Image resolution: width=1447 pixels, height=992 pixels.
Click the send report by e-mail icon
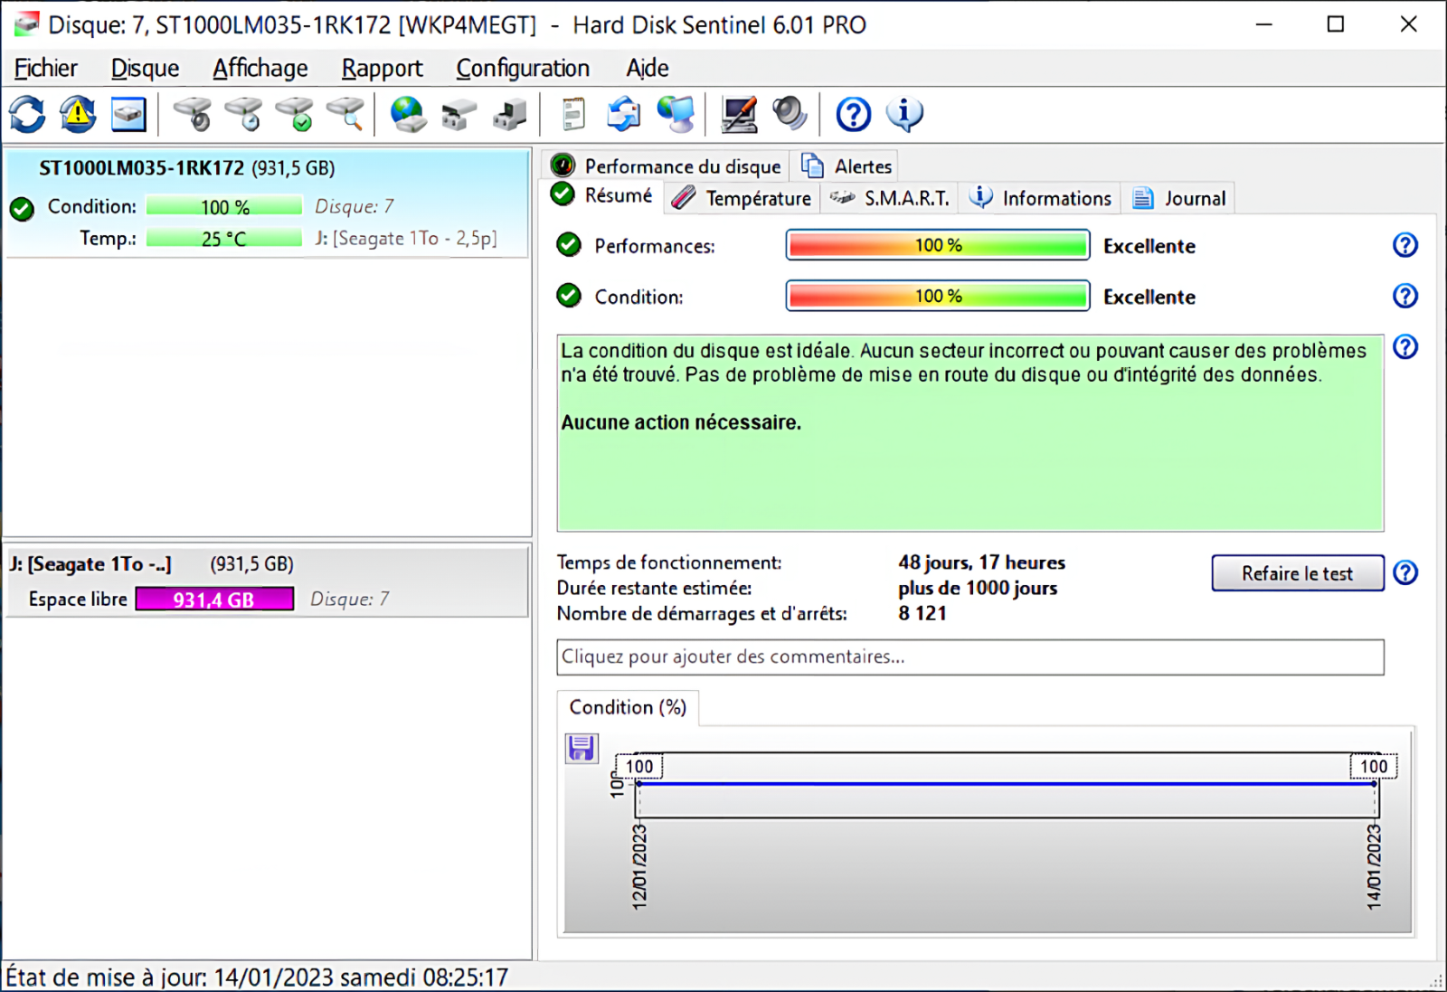pyautogui.click(x=624, y=114)
